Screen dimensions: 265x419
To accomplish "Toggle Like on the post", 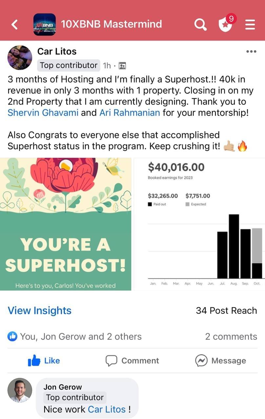I will pyautogui.click(x=44, y=361).
